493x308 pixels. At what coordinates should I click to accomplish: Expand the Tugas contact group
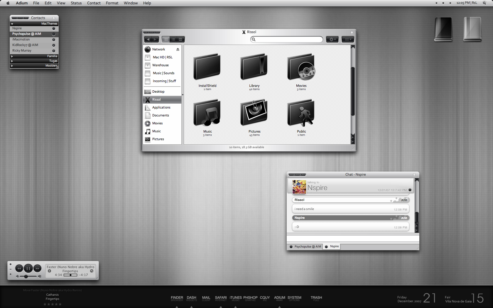12,61
